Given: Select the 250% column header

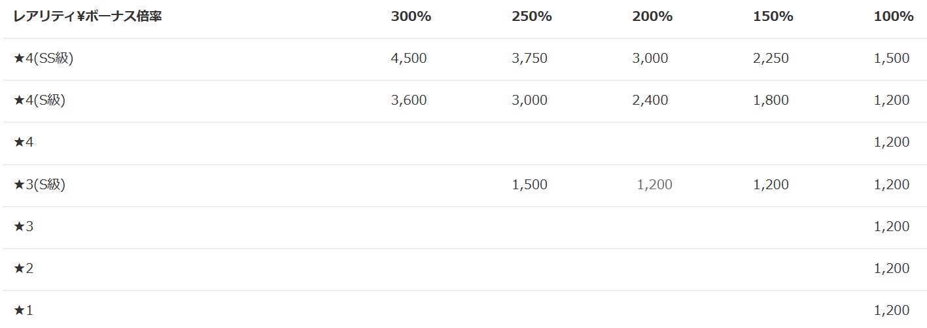Looking at the screenshot, I should pos(532,16).
